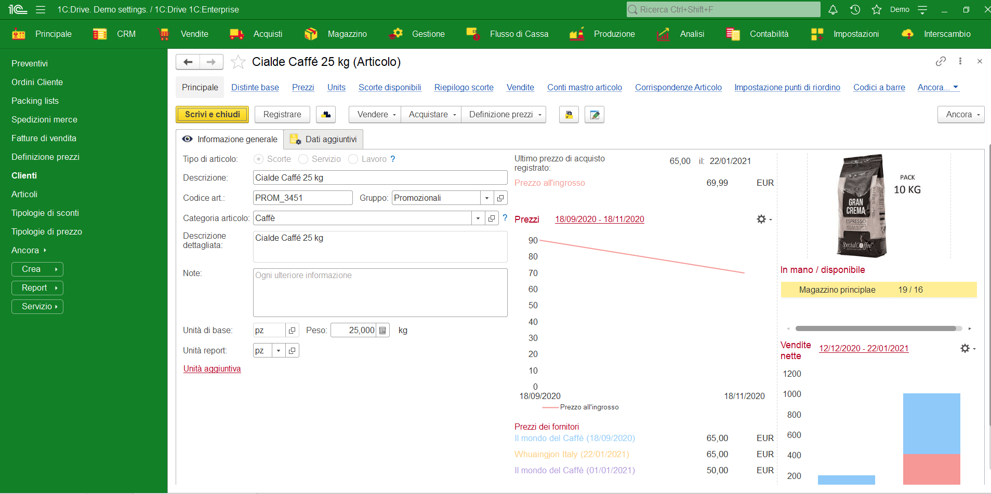Viewport: 991px width, 494px height.
Task: Expand the Categoria articolo dropdown arrow
Action: pyautogui.click(x=478, y=218)
